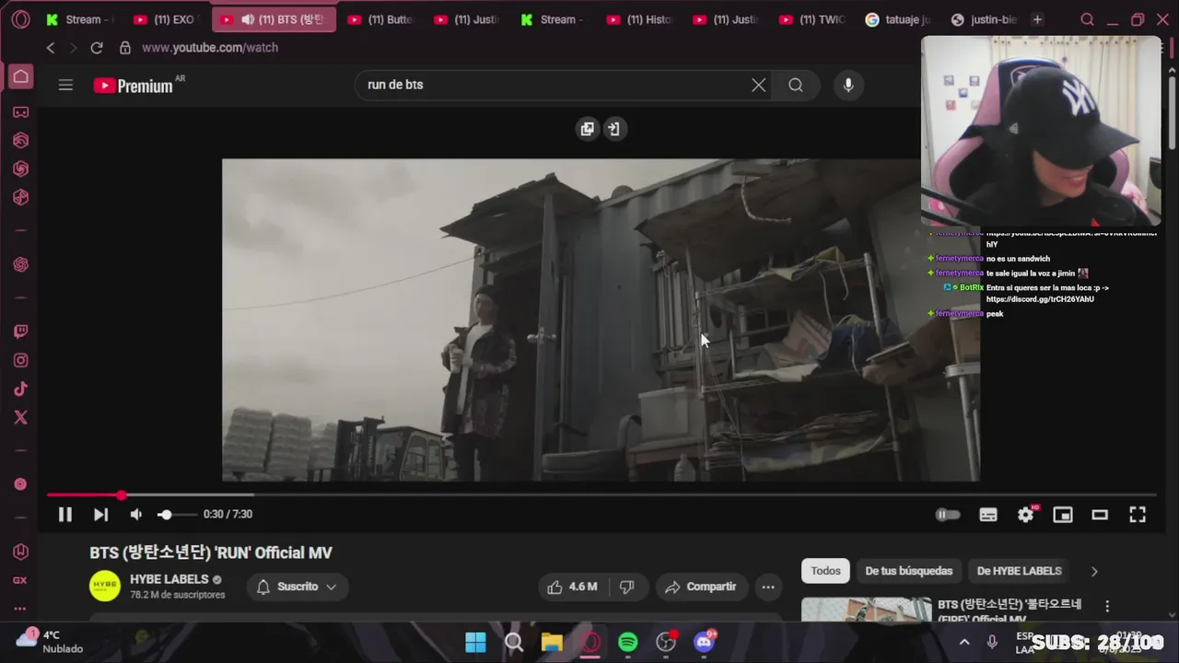This screenshot has width=1179, height=663.
Task: Open the HYBE LABELS channel name
Action: (x=169, y=579)
